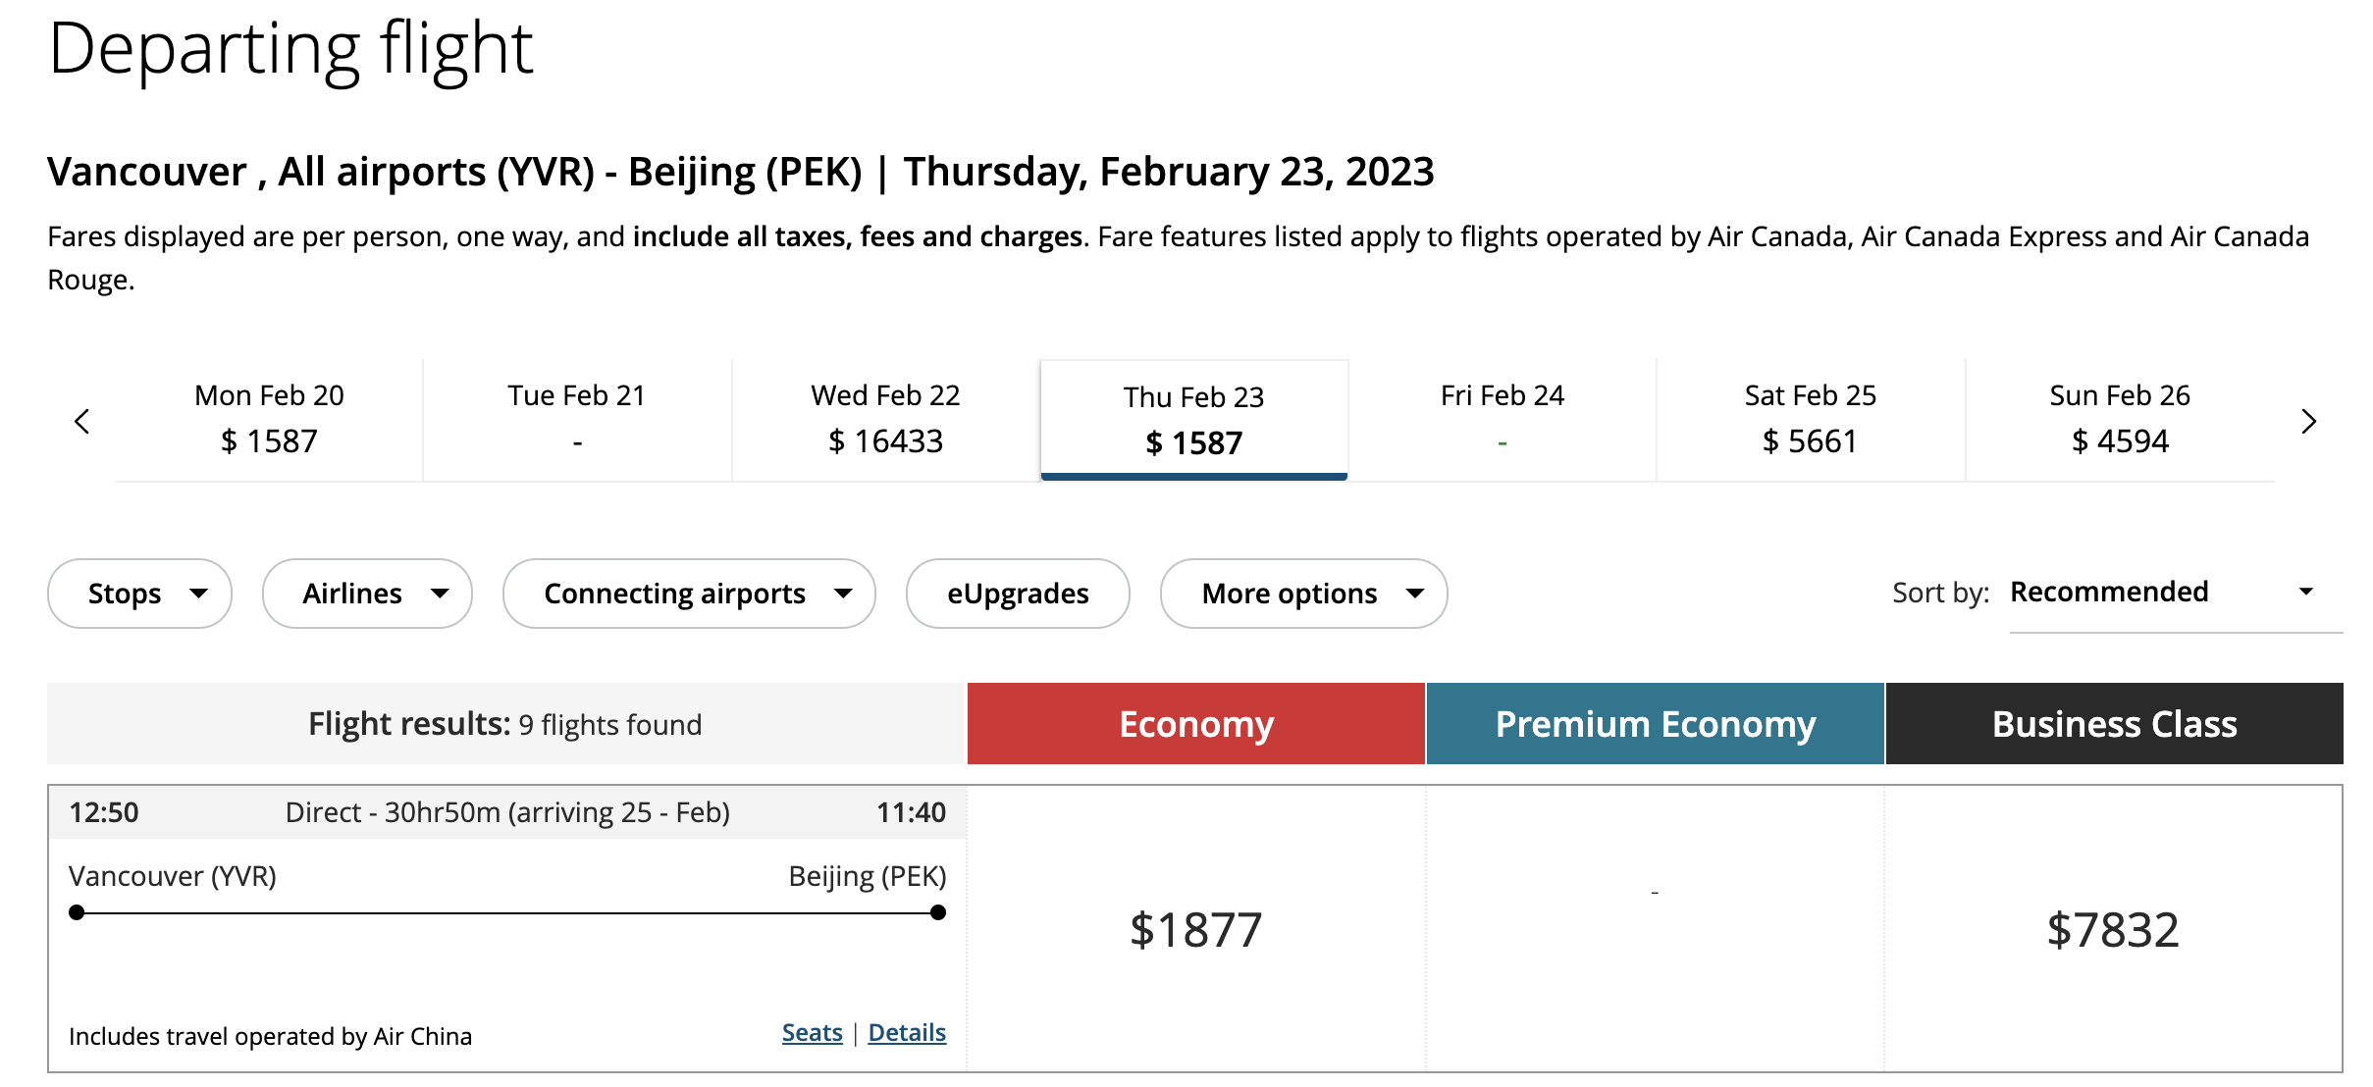Image resolution: width=2373 pixels, height=1087 pixels.
Task: Open the Seats link
Action: coord(812,1033)
